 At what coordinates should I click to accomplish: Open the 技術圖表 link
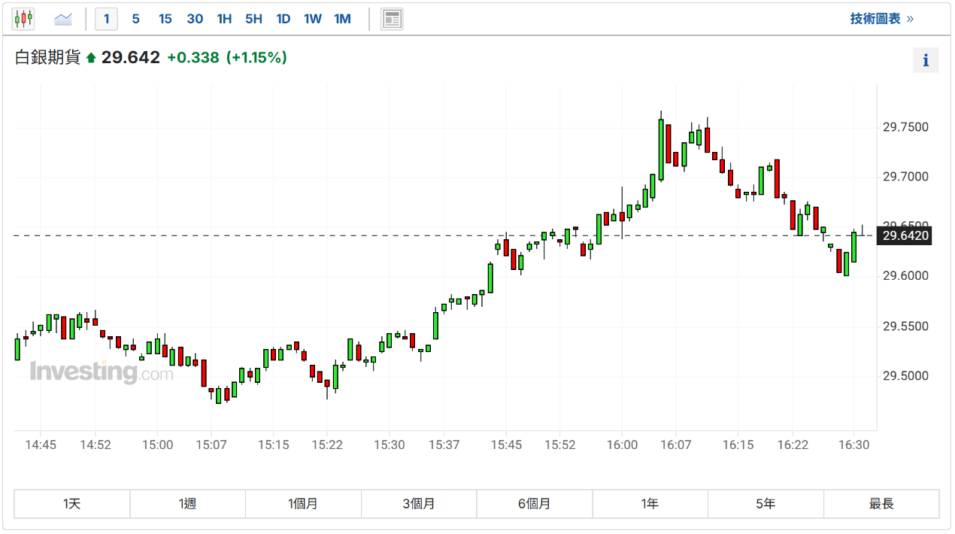pyautogui.click(x=881, y=19)
